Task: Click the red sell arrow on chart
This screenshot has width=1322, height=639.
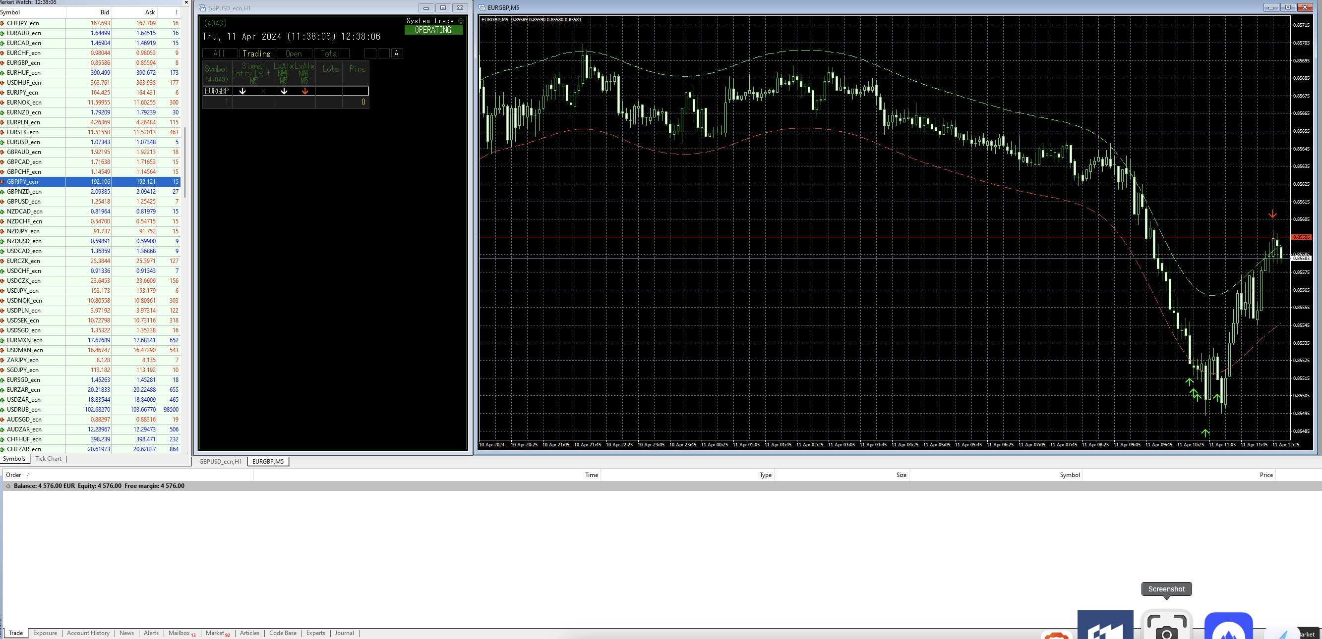Action: pos(1272,214)
